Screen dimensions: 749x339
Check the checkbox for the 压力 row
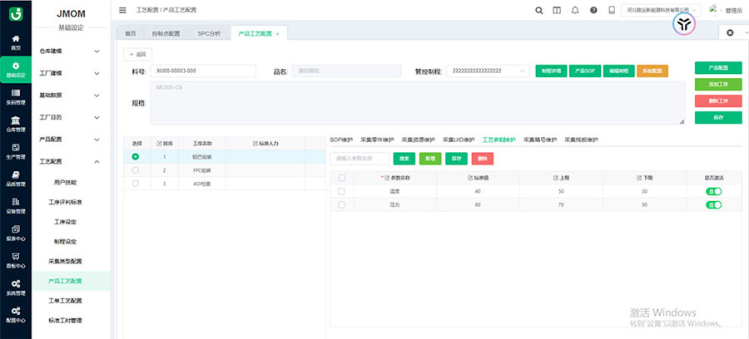point(341,204)
